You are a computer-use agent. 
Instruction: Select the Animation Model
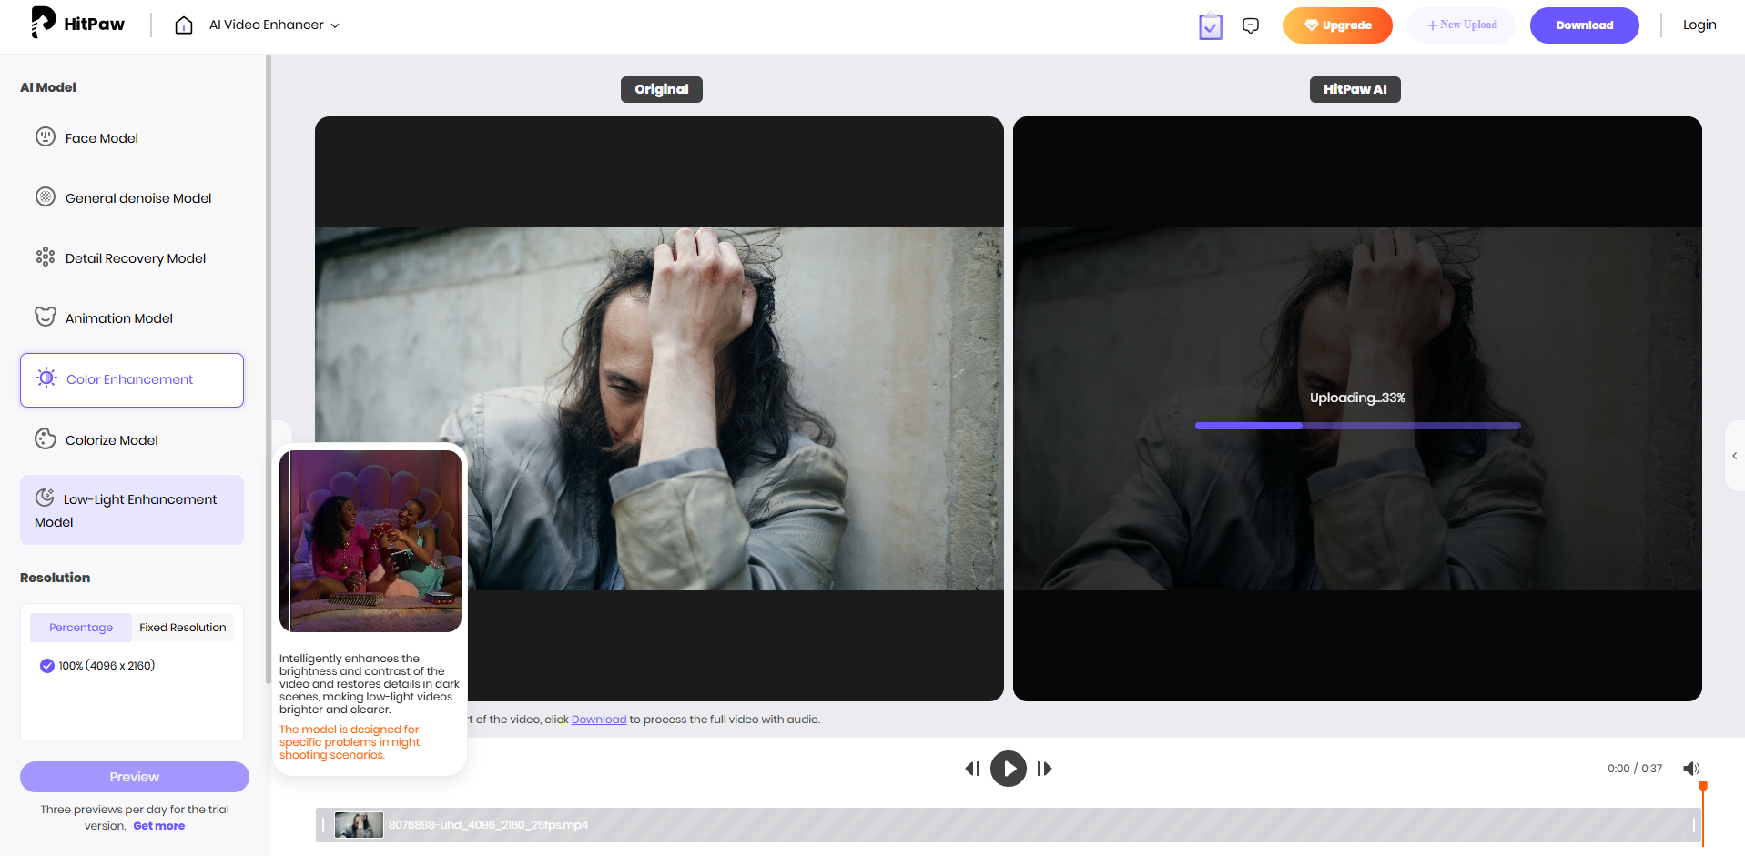(x=118, y=317)
